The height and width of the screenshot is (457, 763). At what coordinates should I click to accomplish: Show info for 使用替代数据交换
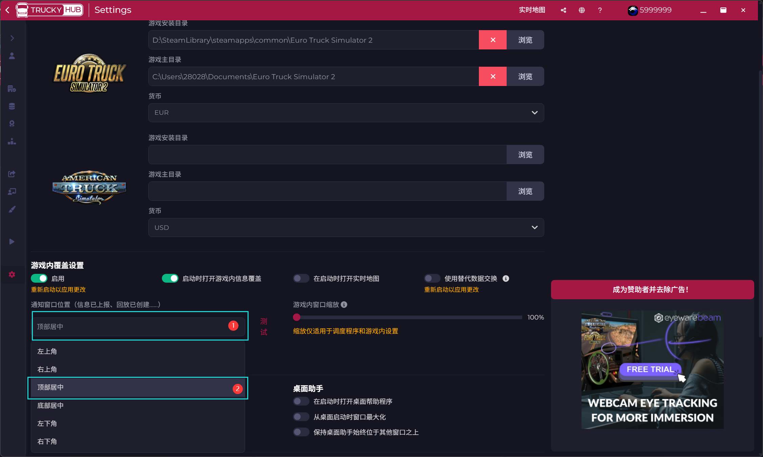[x=506, y=278]
